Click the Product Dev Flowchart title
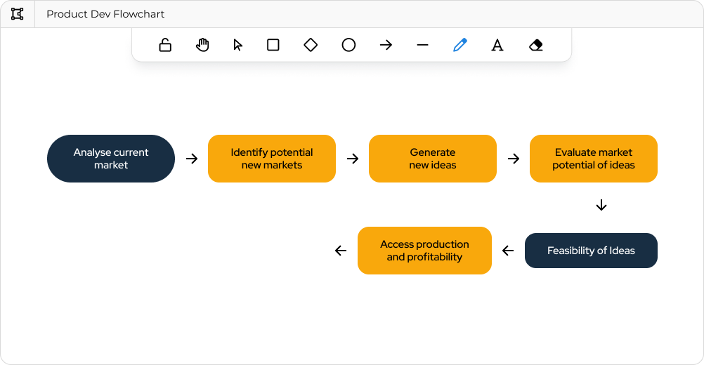This screenshot has height=365, width=704. click(x=105, y=14)
